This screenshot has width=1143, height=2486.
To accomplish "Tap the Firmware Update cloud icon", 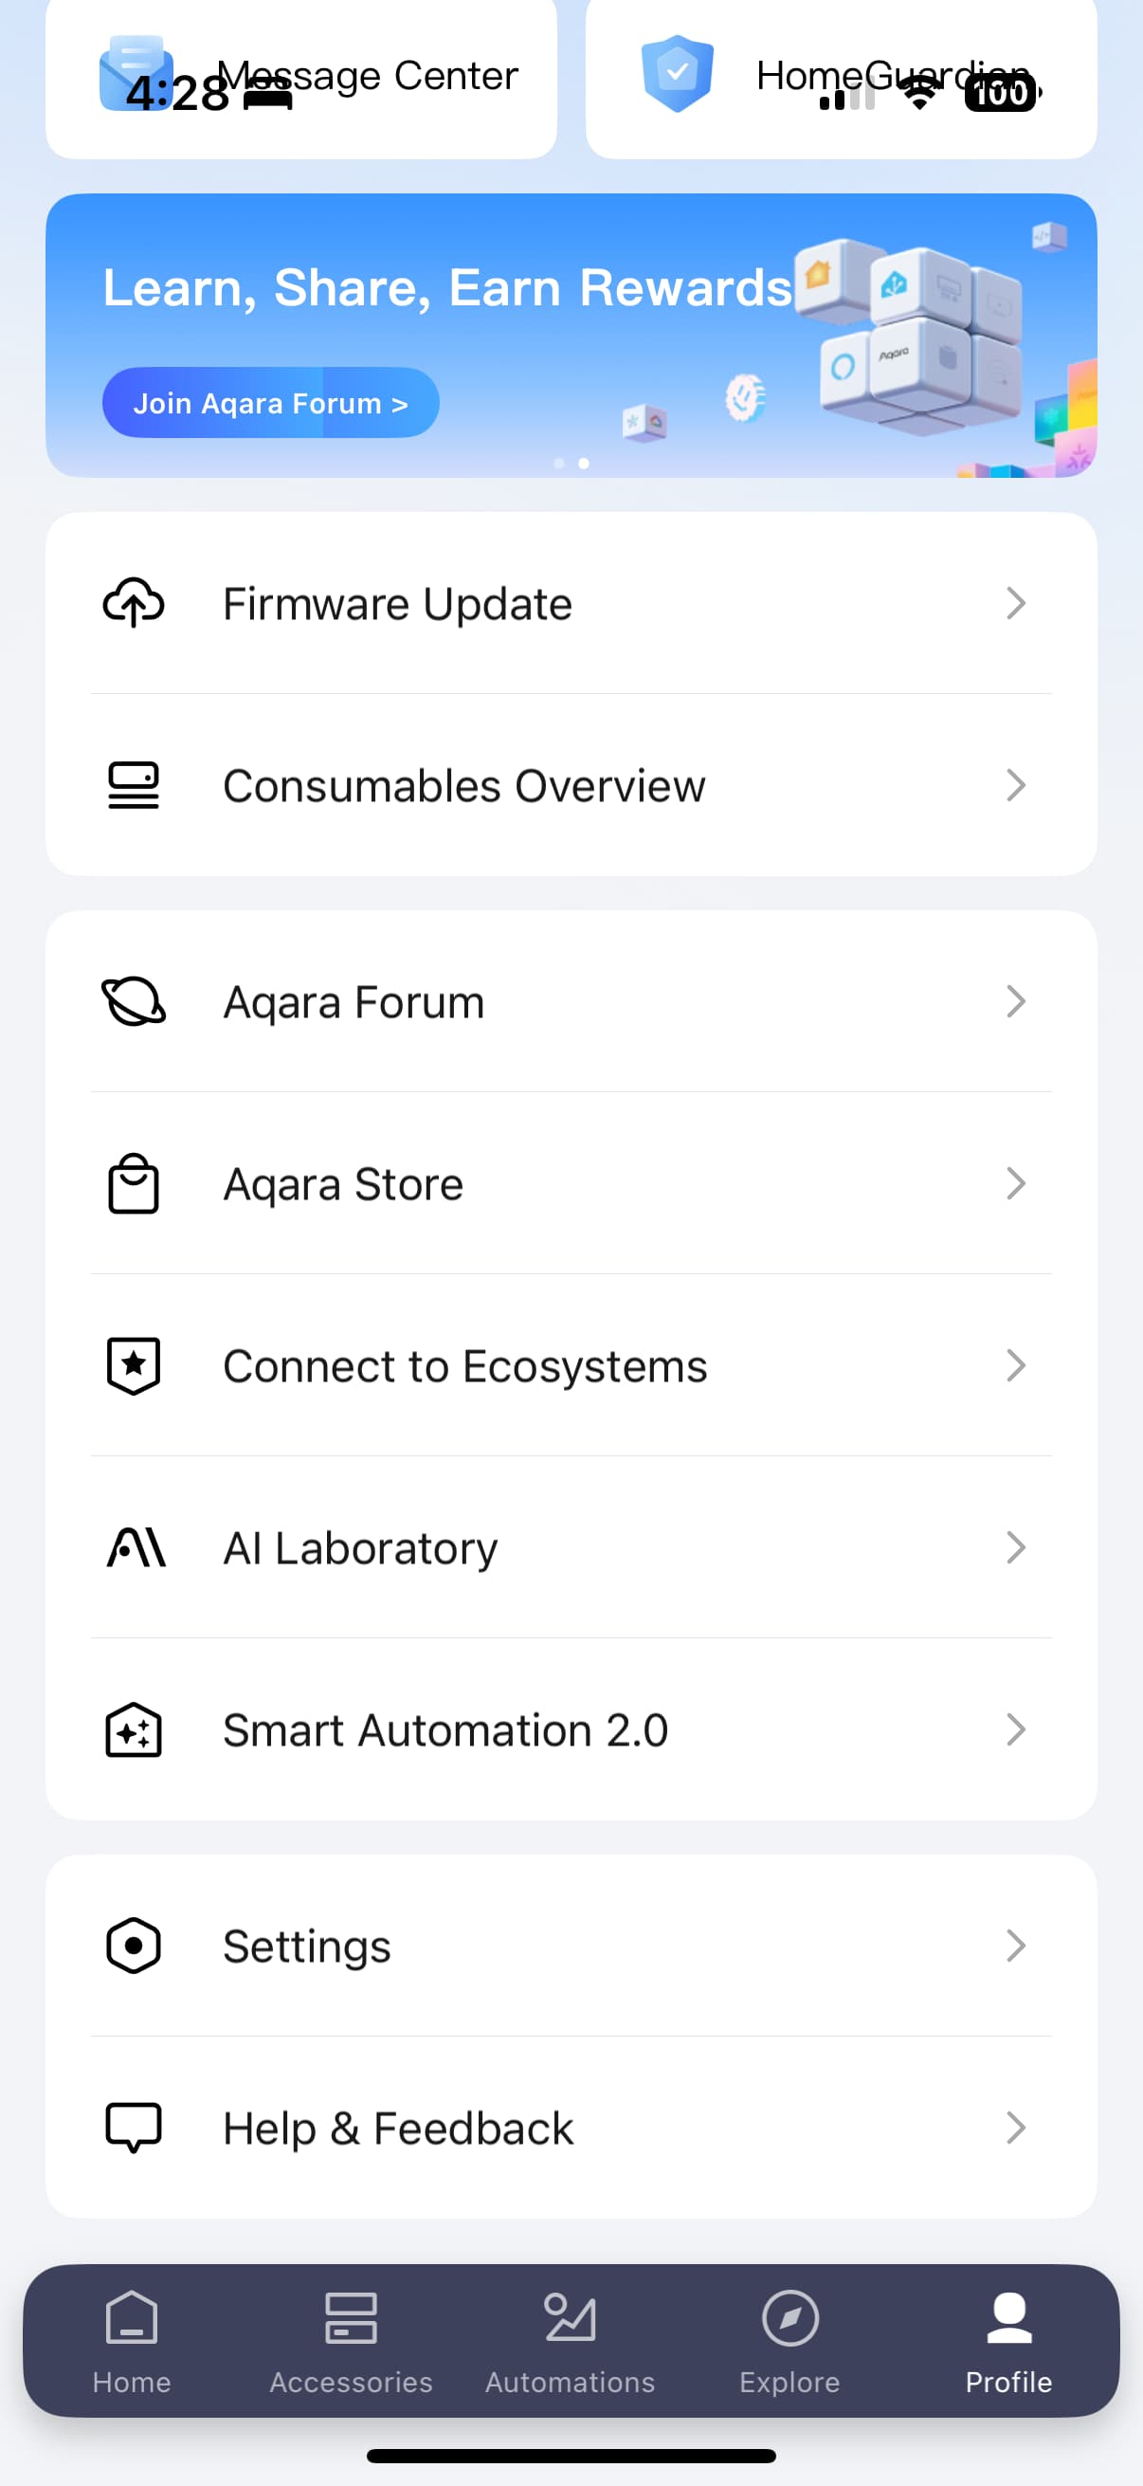I will [133, 603].
